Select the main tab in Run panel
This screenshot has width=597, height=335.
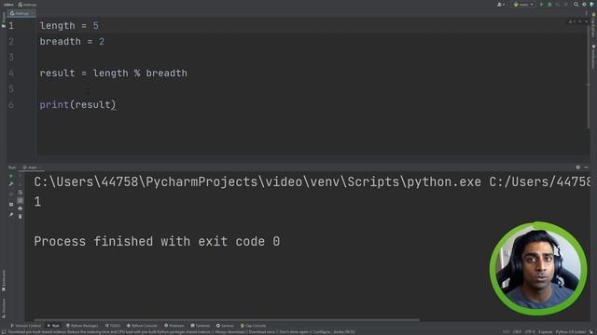pos(32,167)
